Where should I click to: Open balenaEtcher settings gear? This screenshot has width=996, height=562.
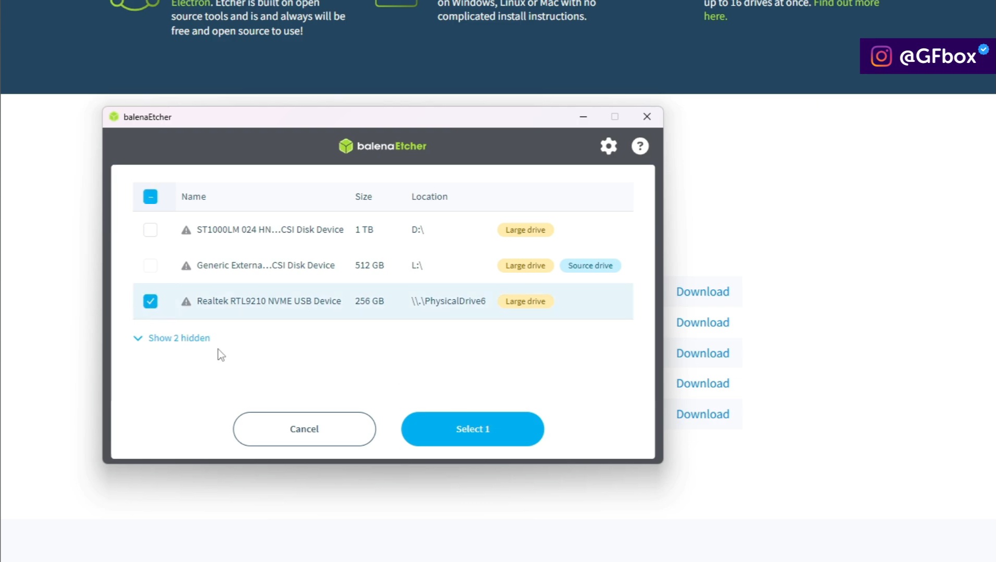[608, 146]
